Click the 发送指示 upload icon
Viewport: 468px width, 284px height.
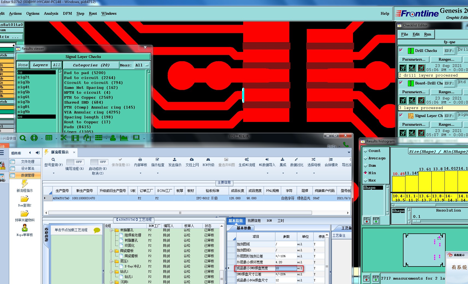point(175,159)
